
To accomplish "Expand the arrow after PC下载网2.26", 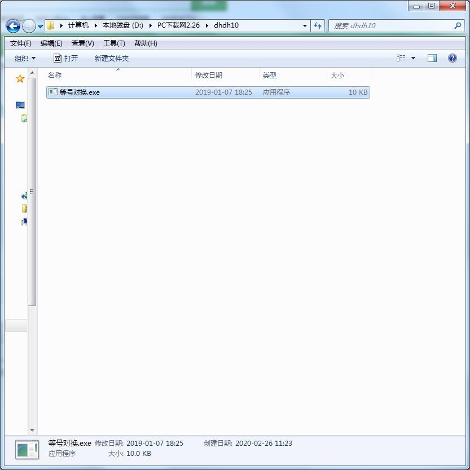I will 207,25.
